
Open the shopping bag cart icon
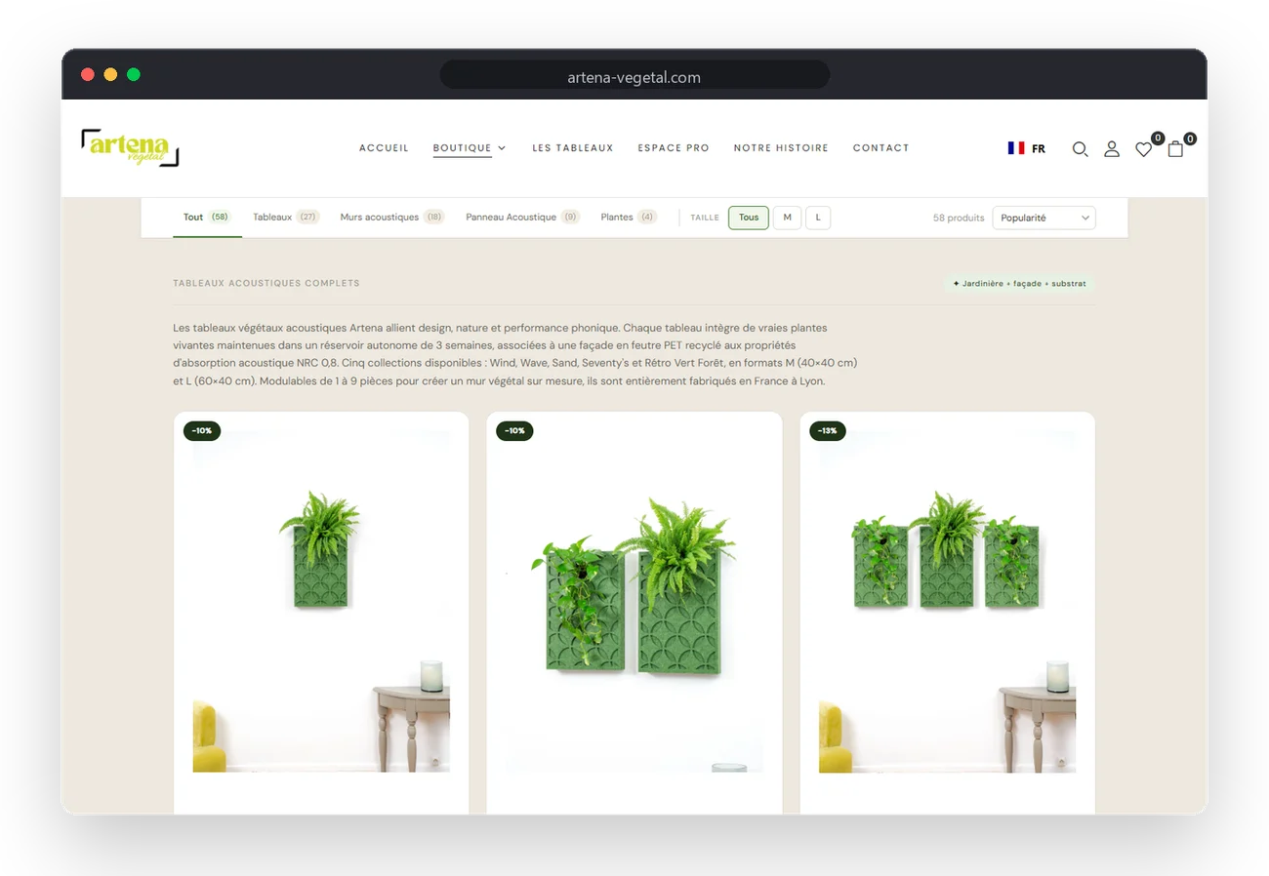point(1175,149)
